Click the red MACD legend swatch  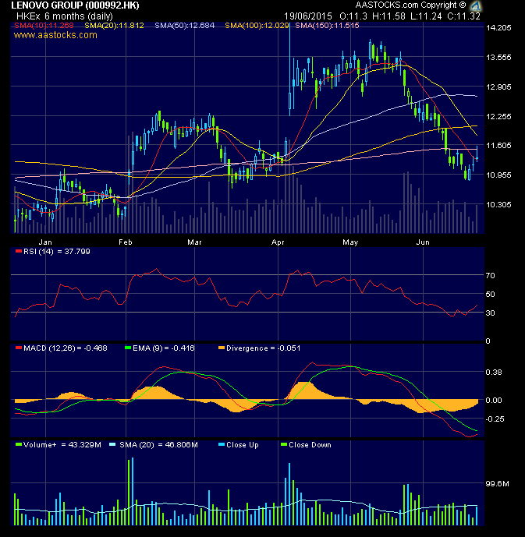[19, 348]
